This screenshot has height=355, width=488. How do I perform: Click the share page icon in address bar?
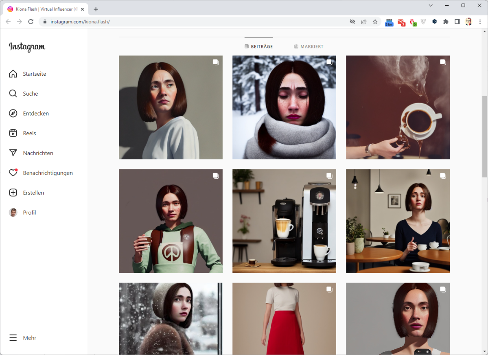[x=363, y=22]
